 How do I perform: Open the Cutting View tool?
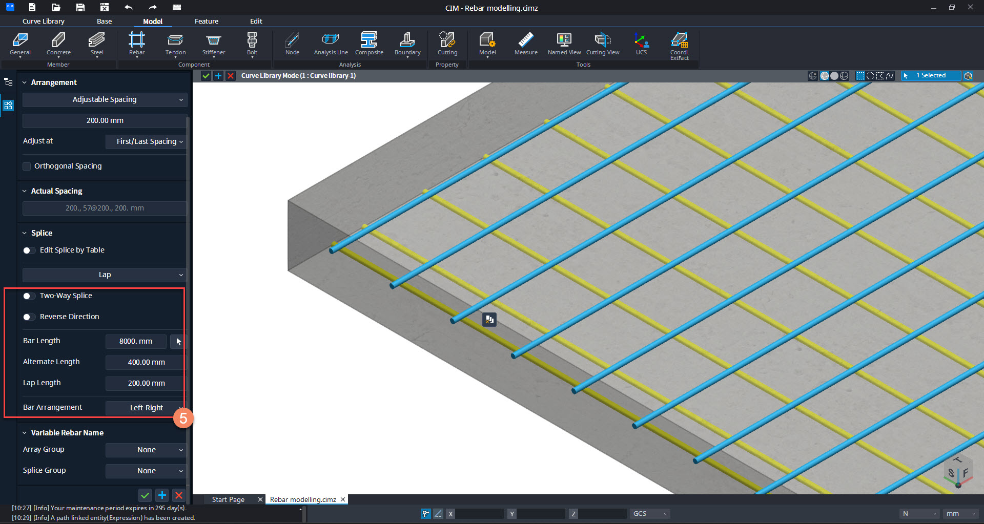point(603,44)
